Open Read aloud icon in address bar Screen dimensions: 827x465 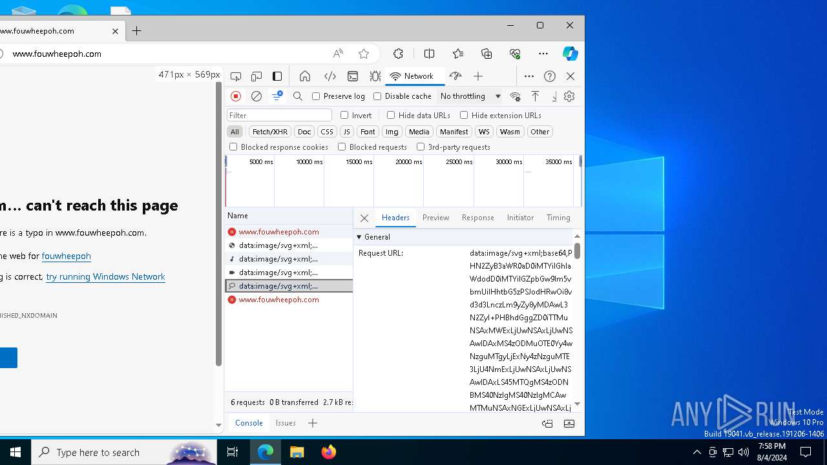338,54
